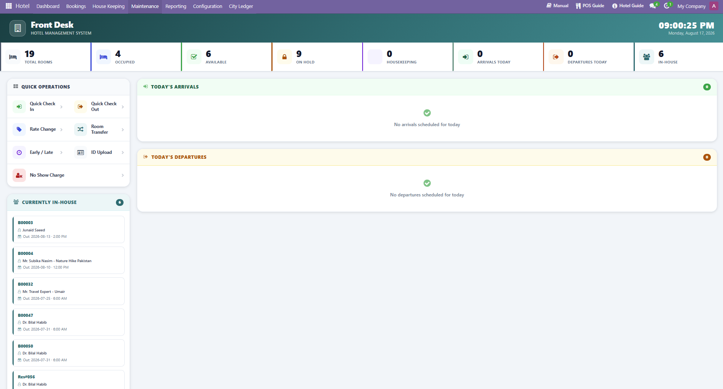Open the activities clock icon in top bar
This screenshot has height=389, width=723.
[668, 6]
